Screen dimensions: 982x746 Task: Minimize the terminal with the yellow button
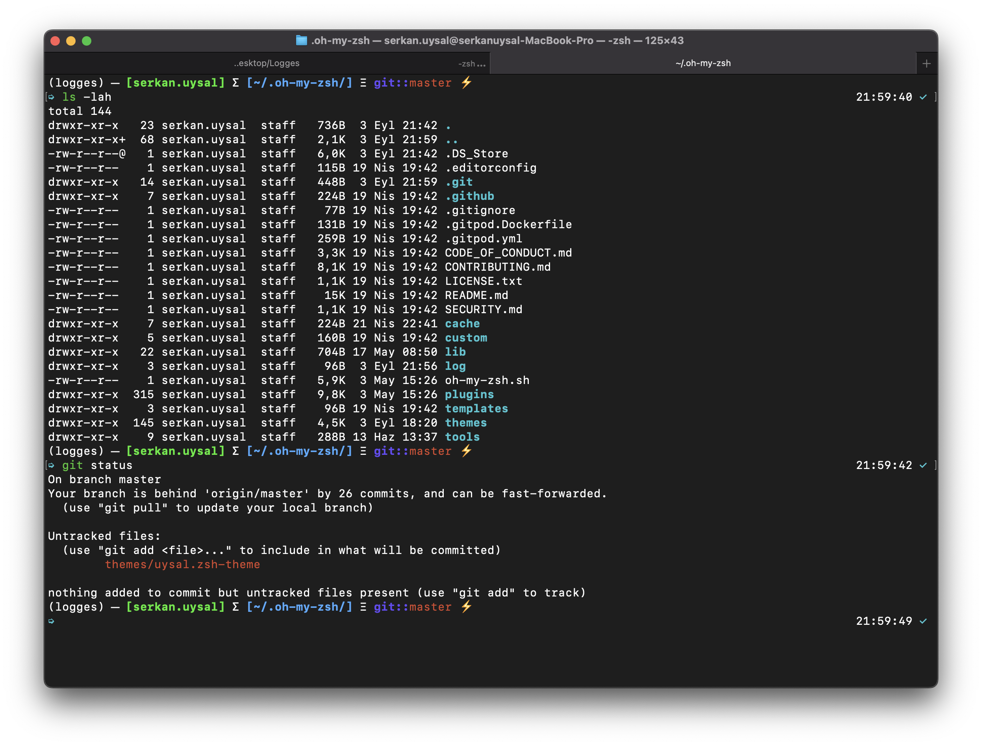click(70, 41)
